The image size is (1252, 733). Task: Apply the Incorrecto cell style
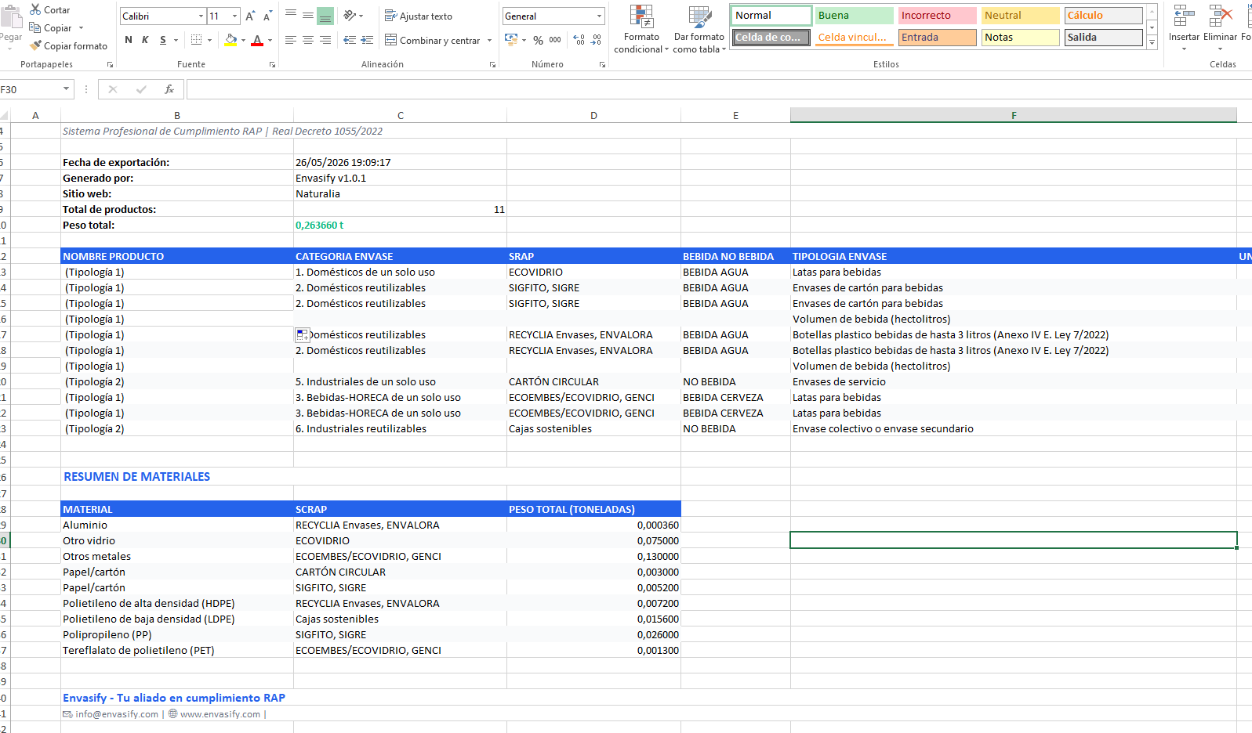click(937, 16)
